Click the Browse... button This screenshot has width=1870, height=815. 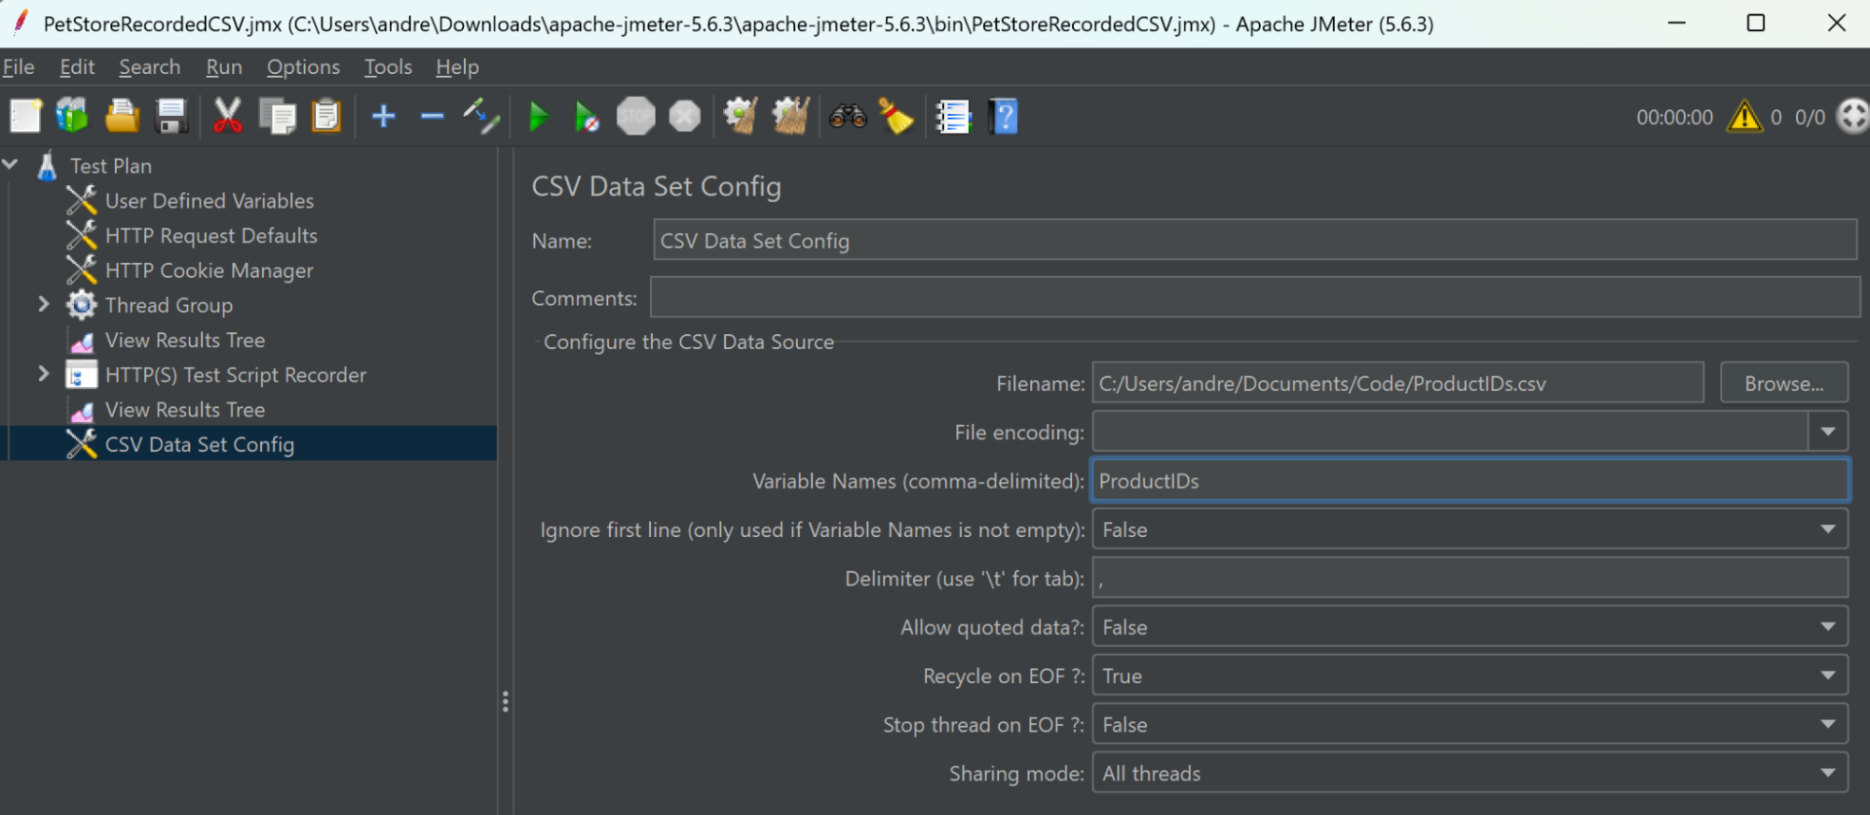point(1784,384)
